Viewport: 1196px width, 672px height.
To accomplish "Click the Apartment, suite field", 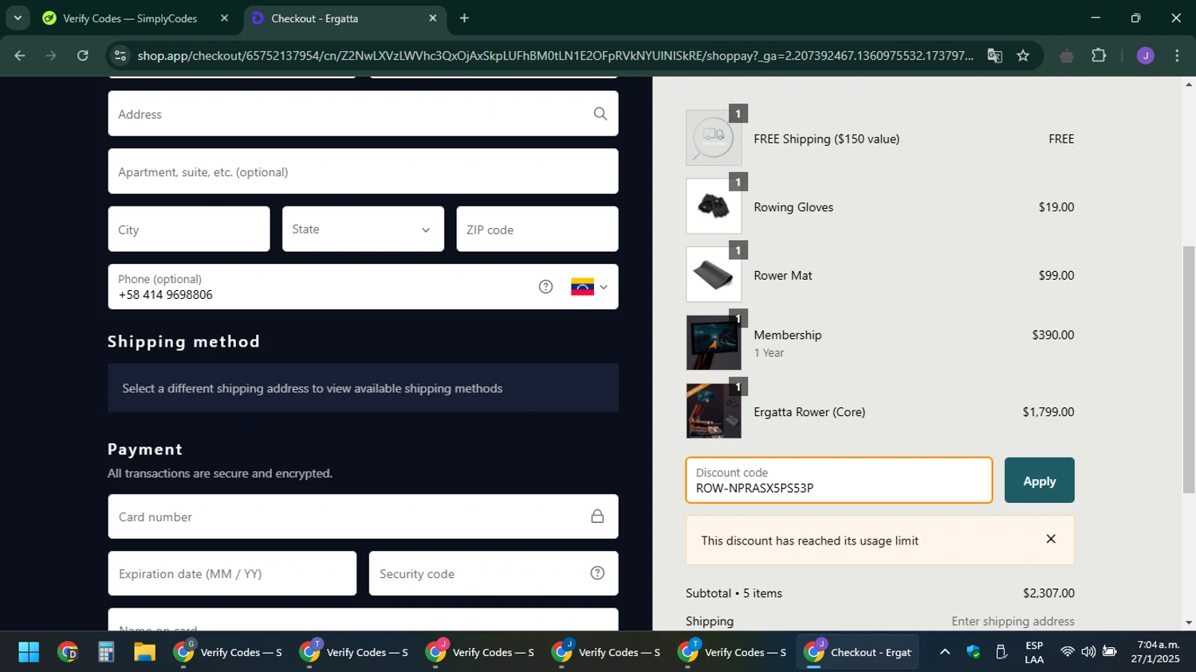I will pyautogui.click(x=363, y=171).
